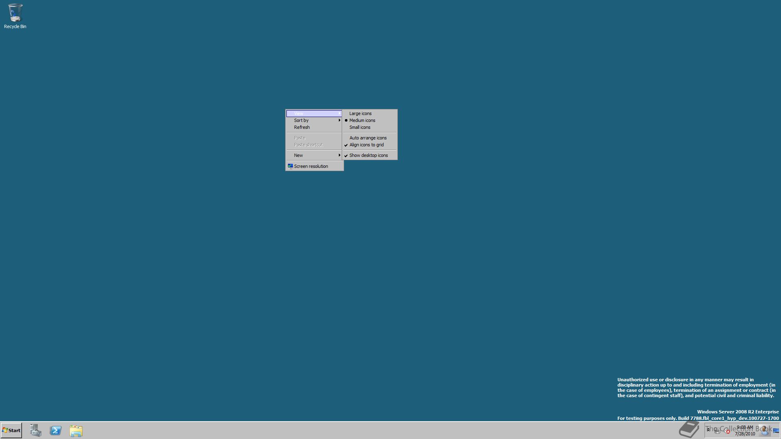Enable Auto arrange icons
781x439 pixels.
[x=370, y=138]
